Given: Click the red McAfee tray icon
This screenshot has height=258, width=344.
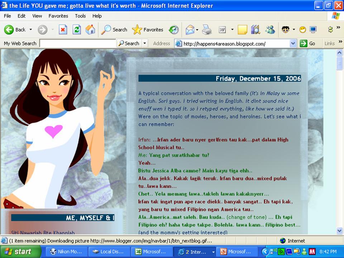Looking at the screenshot, I should point(312,252).
